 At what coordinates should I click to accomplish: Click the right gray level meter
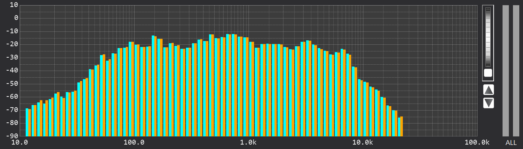click(516, 70)
